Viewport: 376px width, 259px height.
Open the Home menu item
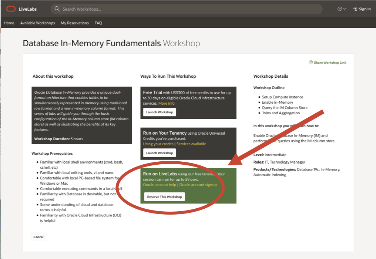pos(9,23)
